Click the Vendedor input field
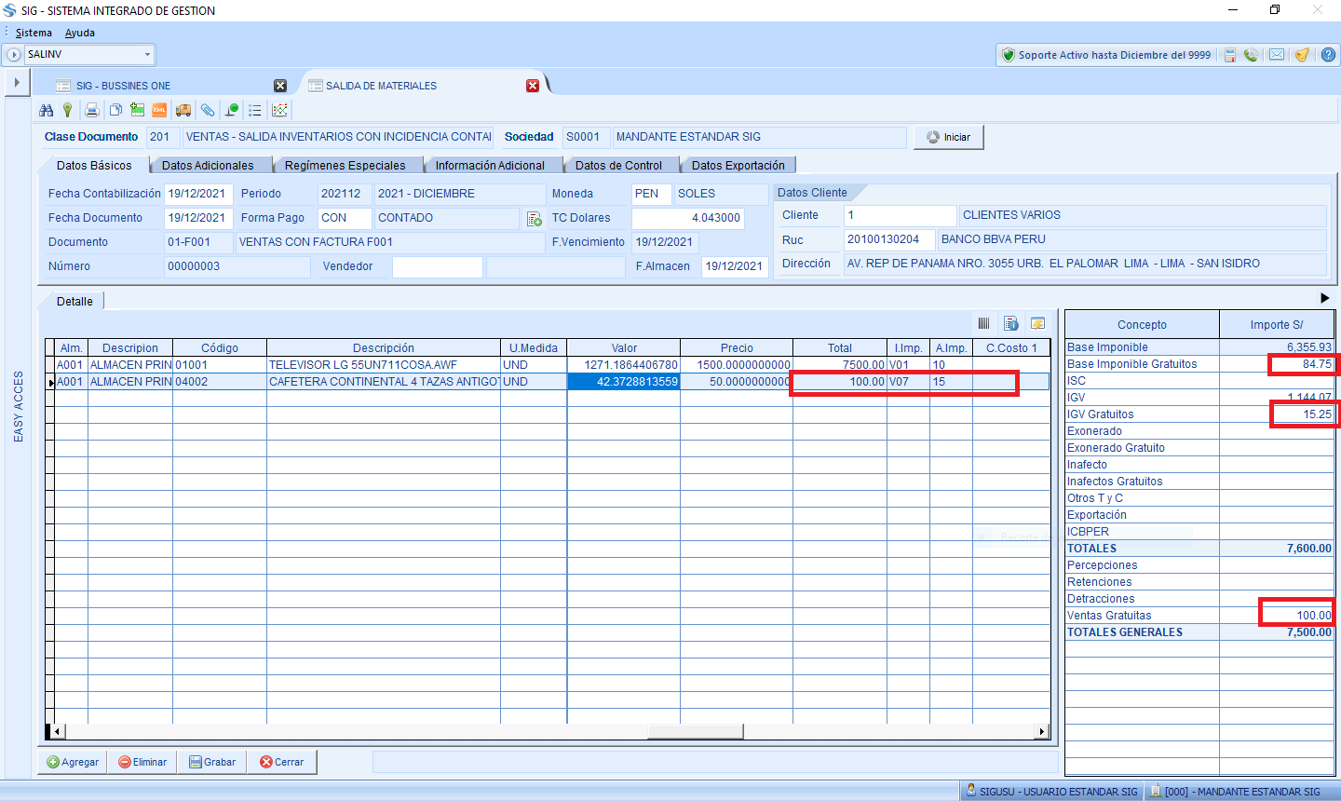Screen dimensions: 1341x801 coord(437,266)
